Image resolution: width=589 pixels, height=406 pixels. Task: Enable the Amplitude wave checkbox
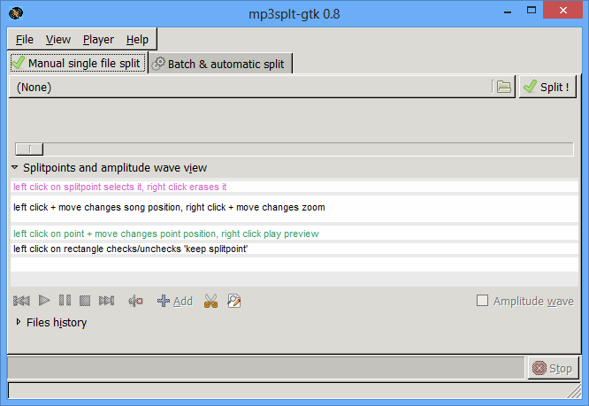click(482, 301)
